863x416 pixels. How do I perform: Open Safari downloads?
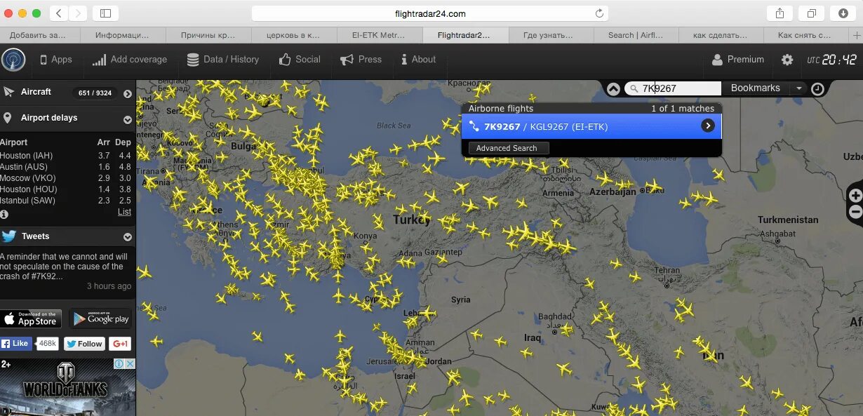pos(843,13)
